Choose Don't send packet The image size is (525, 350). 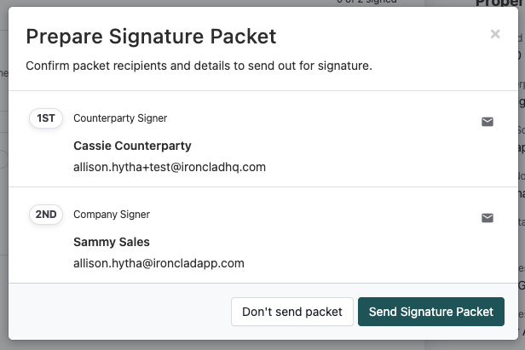pos(292,312)
